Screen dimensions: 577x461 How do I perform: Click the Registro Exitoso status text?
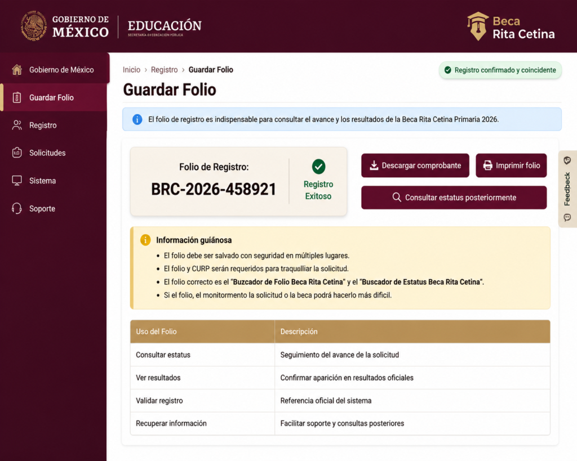point(318,190)
